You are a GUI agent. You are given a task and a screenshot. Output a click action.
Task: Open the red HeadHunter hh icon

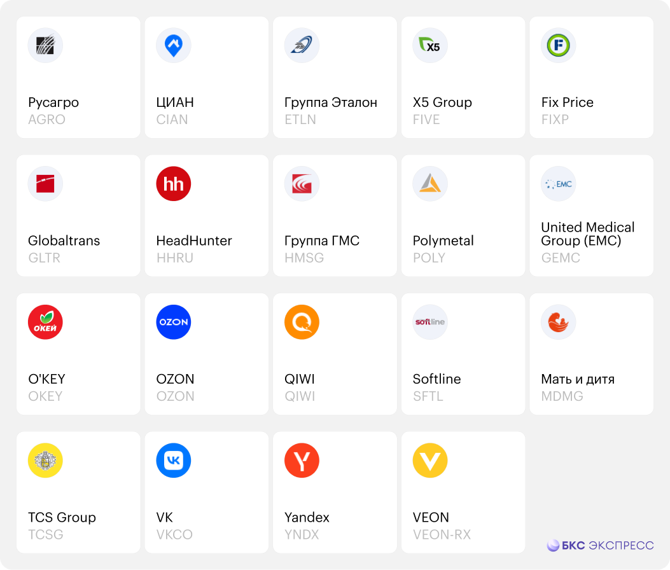[174, 184]
